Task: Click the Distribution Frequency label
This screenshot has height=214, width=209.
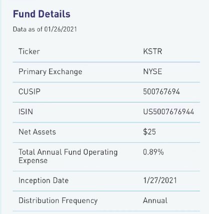Action: 58,201
